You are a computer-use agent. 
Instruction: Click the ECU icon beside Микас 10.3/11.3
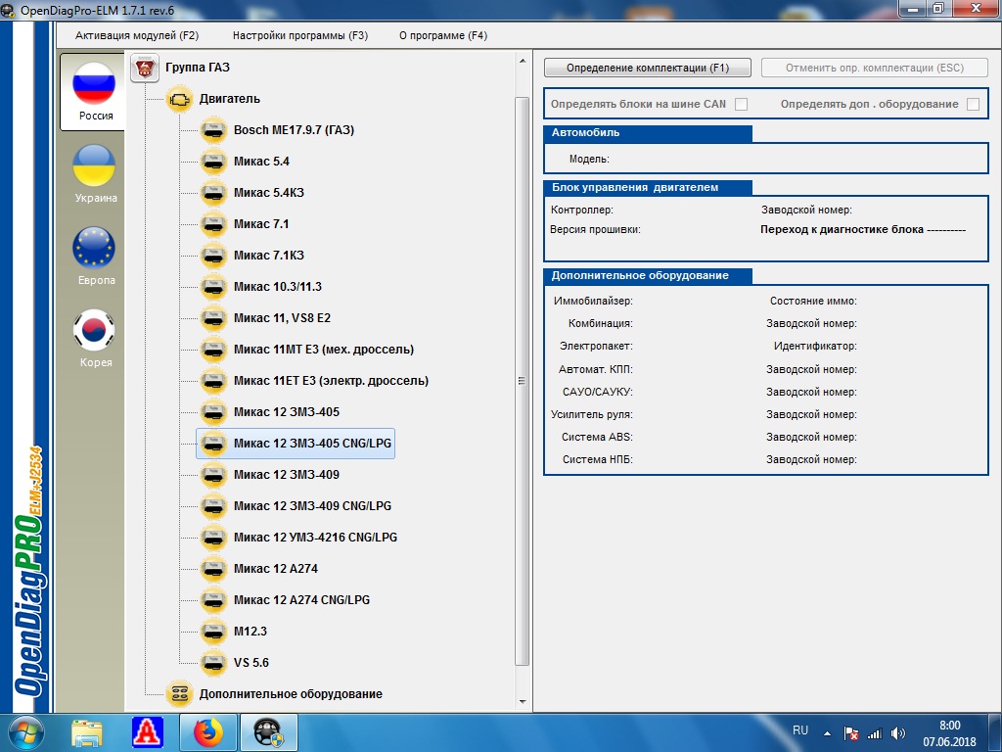(213, 287)
